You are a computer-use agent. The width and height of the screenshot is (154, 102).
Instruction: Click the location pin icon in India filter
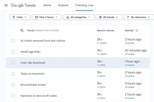pos(14,17)
